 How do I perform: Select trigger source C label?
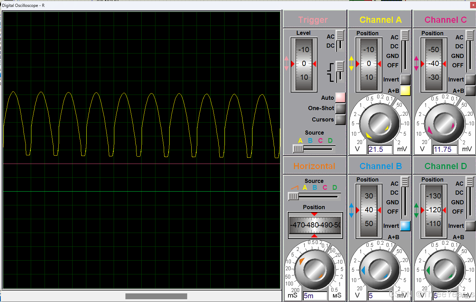321,140
